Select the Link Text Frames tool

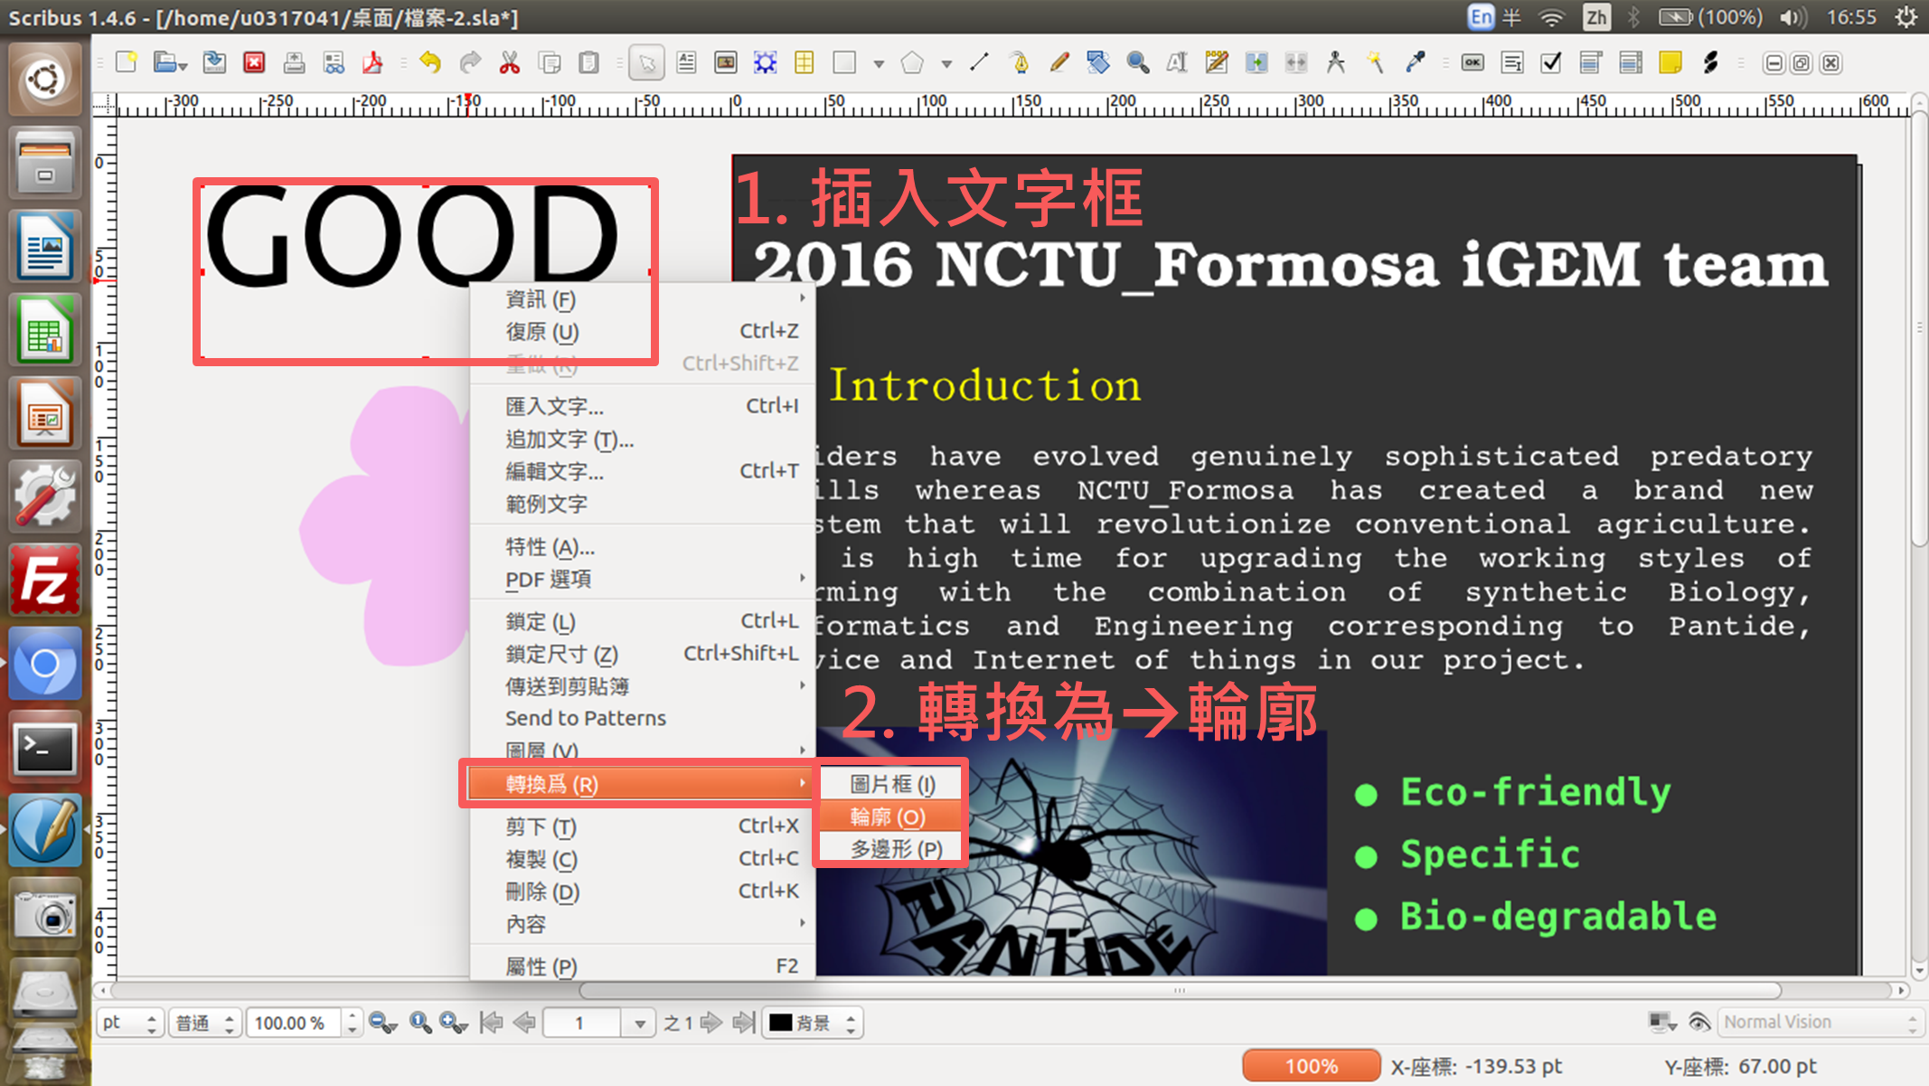1256,62
